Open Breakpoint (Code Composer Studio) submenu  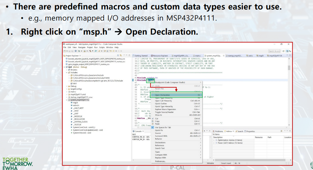click(176, 82)
